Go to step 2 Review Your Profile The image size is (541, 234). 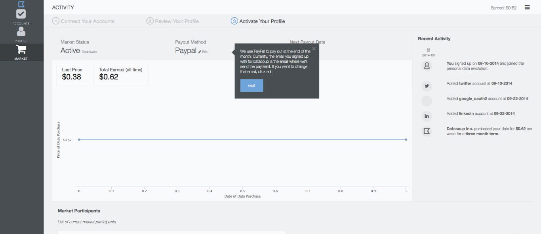click(173, 21)
